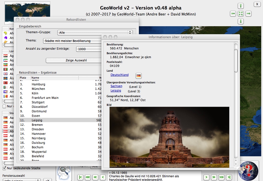263x181 pixels.
Task: Select the Andorra flag in the country list
Action: (6, 96)
